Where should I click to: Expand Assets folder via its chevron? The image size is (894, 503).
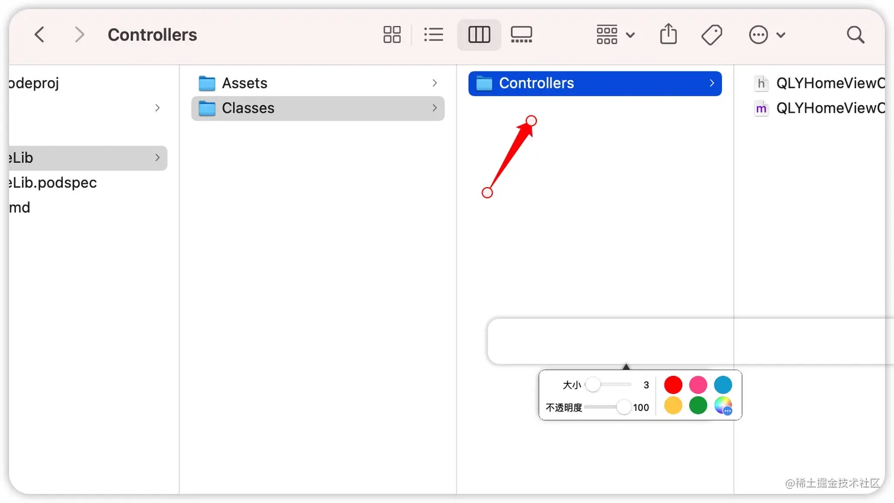point(435,83)
